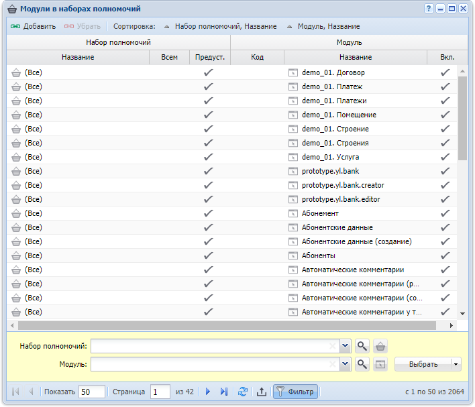Toggle Предуст. checkmark for prototype.yl.bank row

[209, 171]
